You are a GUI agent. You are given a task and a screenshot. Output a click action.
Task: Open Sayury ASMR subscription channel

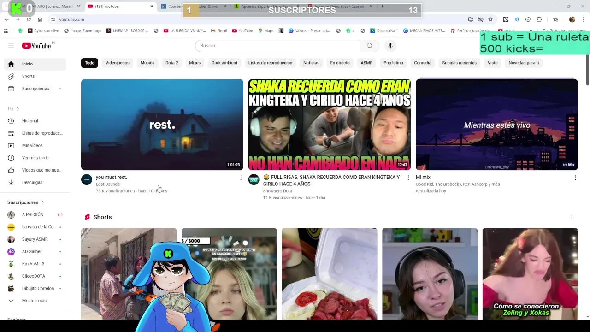pos(35,239)
